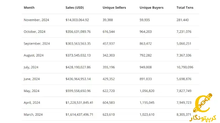Click the May, 2024 row label
Viewport: 220px width, 123px height.
31,91
